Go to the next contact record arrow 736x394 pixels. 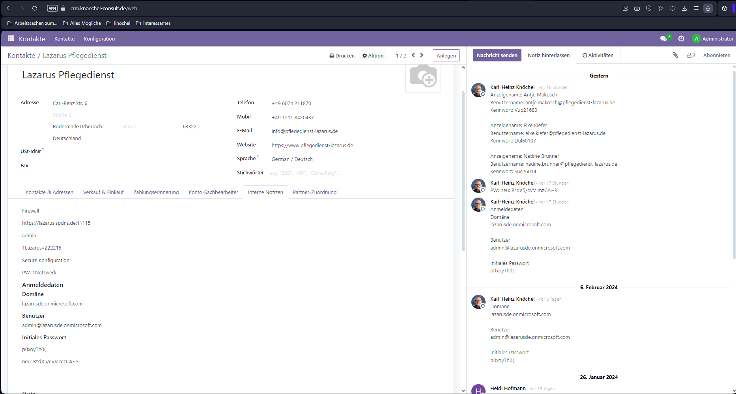point(422,55)
